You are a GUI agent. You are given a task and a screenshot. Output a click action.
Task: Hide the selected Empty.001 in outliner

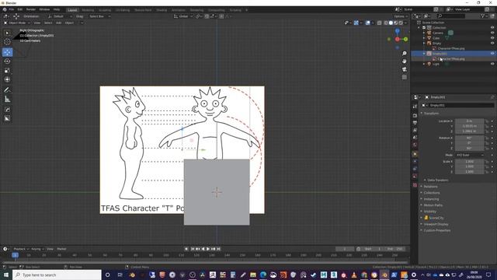pyautogui.click(x=492, y=54)
